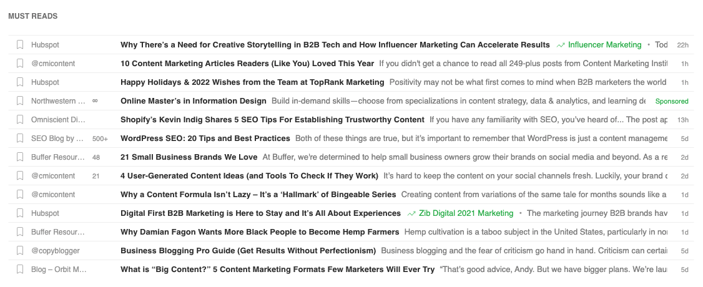
Task: Click the Zib Digital 2021 Marketing trending tag
Action: point(465,213)
